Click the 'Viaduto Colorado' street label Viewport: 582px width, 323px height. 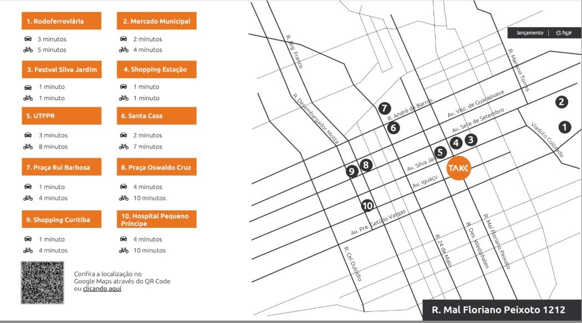tap(548, 140)
